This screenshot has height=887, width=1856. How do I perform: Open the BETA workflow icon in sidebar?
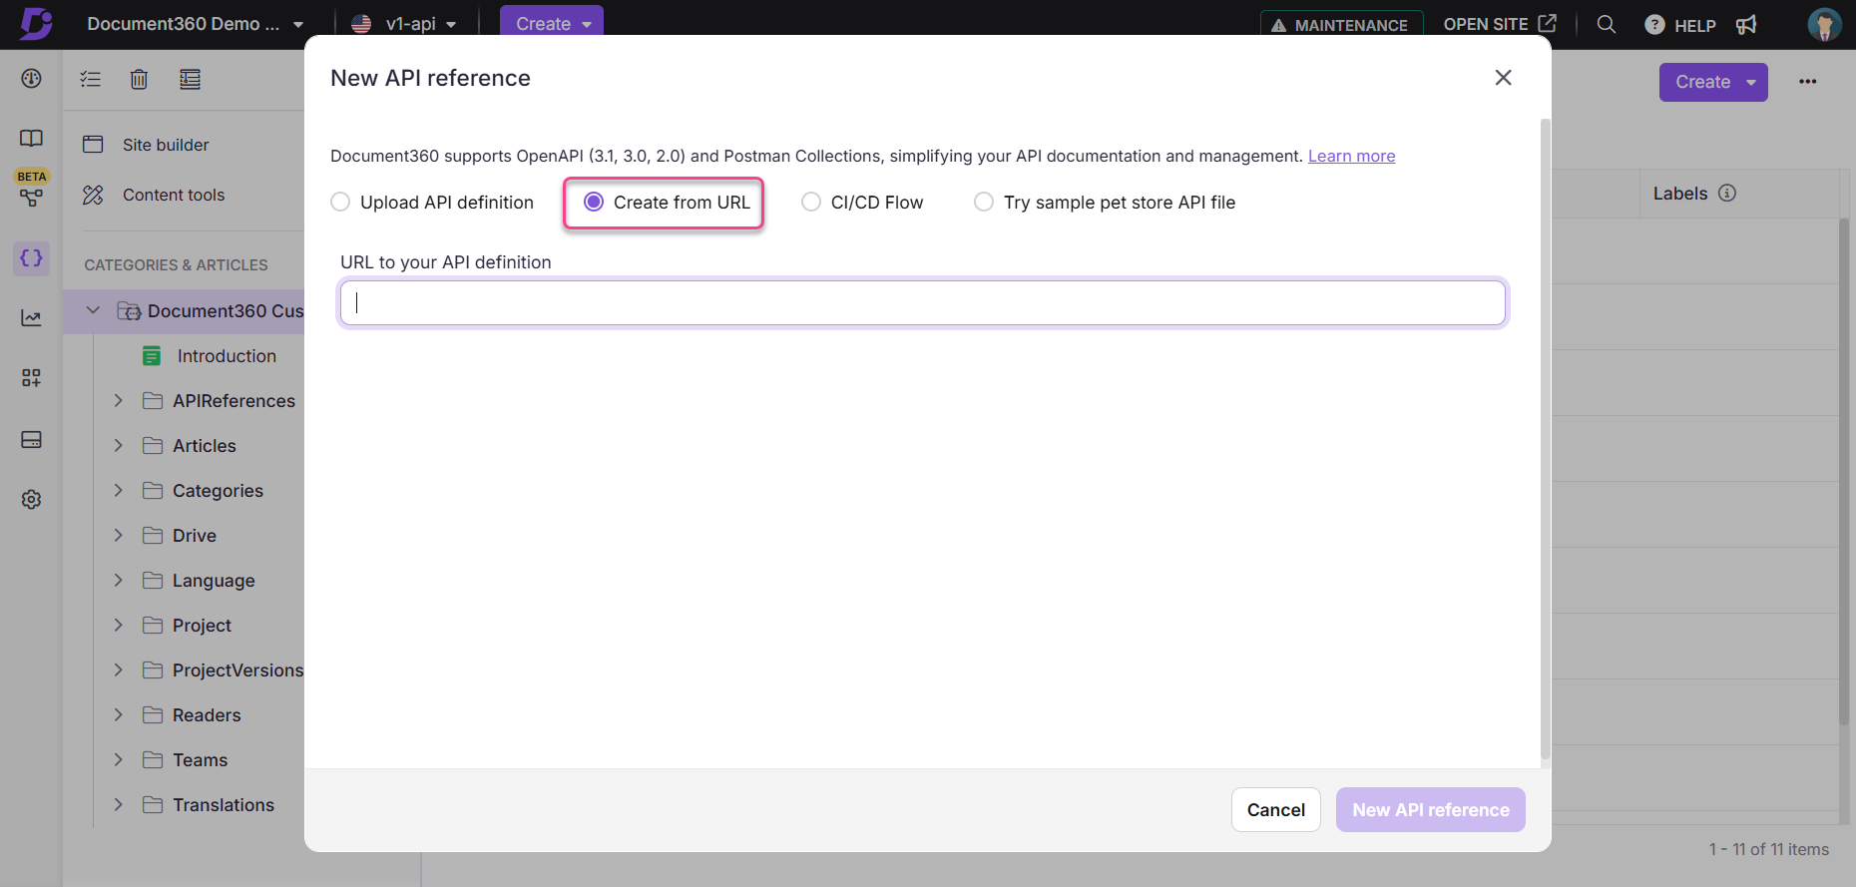[x=32, y=198]
